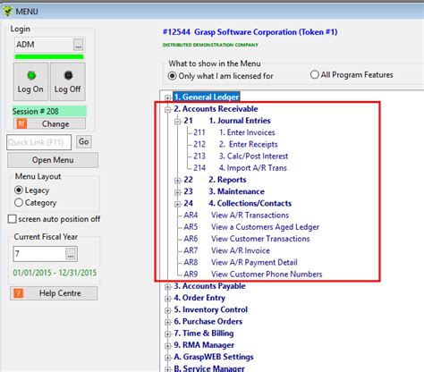The height and width of the screenshot is (372, 424).
Task: Click the Change session button
Action: point(49,123)
